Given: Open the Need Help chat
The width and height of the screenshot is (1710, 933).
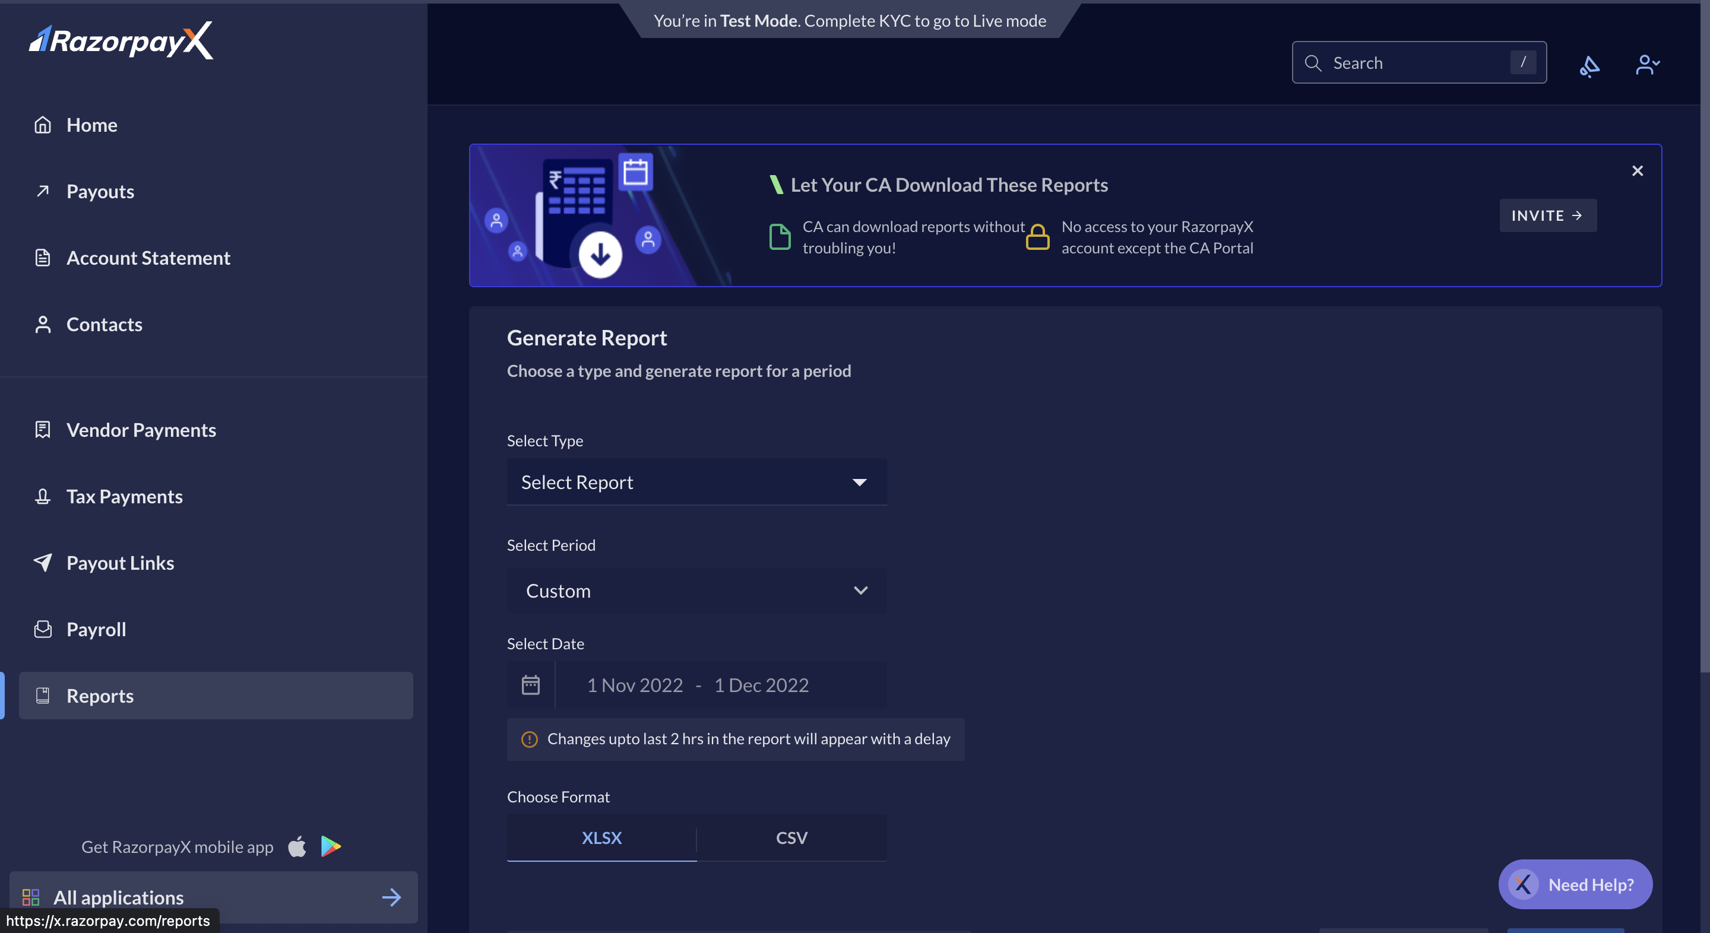Looking at the screenshot, I should click(1575, 884).
